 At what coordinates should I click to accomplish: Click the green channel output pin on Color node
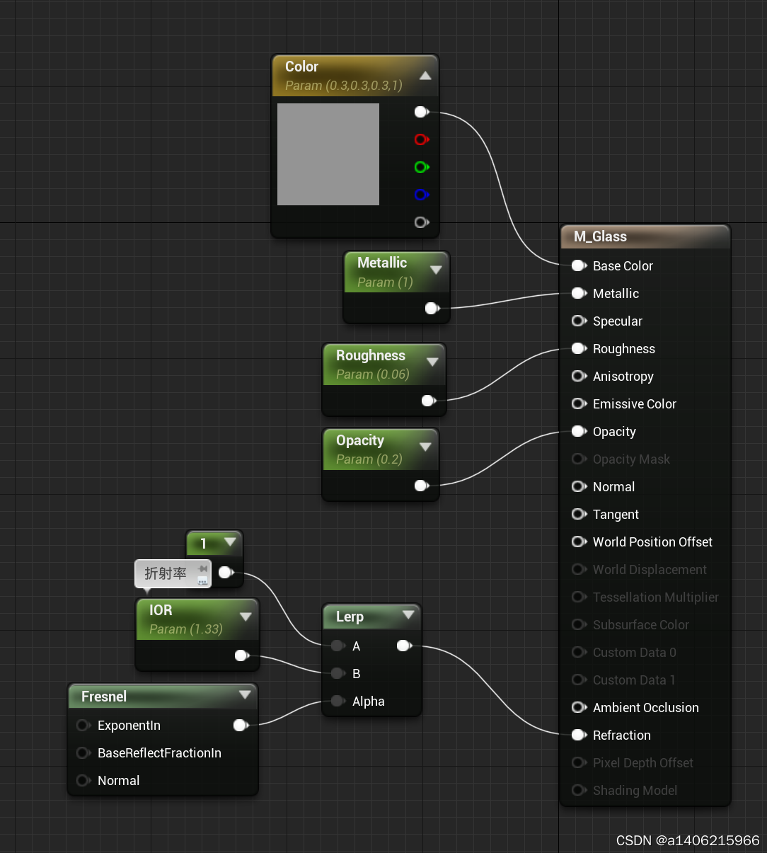pos(421,167)
